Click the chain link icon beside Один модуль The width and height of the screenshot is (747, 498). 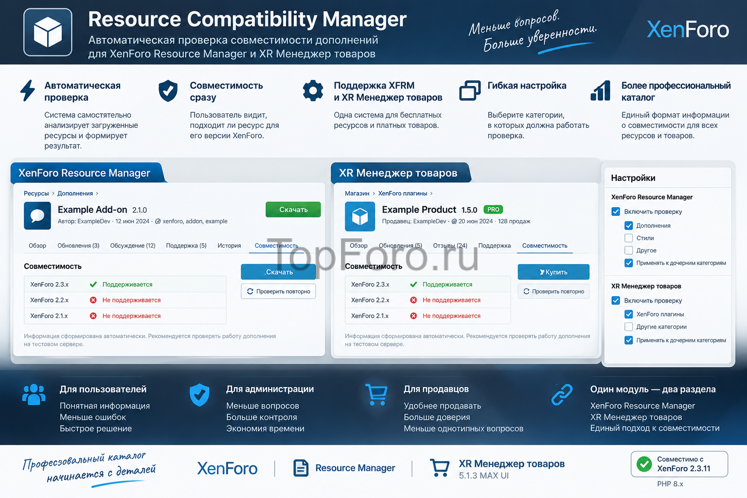pos(562,394)
